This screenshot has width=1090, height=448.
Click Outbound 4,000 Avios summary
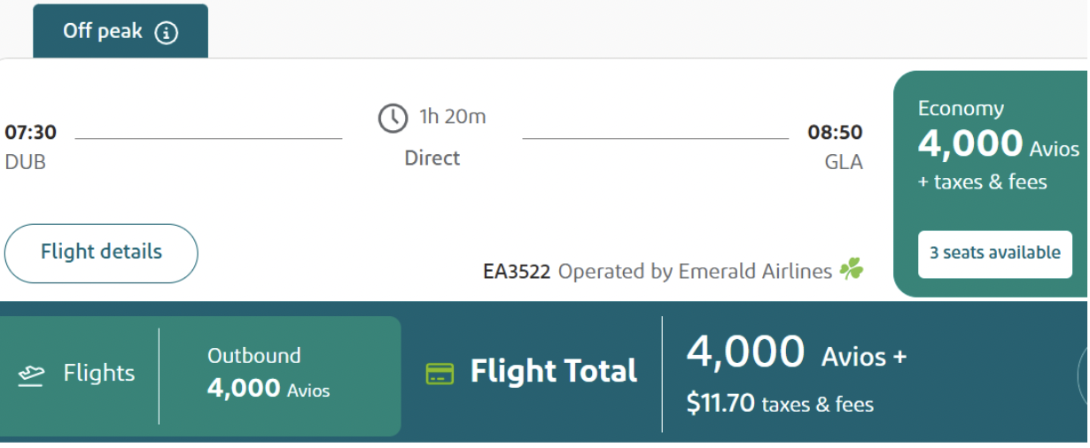[x=268, y=374]
